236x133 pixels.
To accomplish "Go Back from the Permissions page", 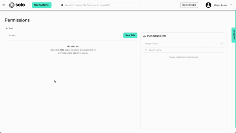I will tap(10, 28).
